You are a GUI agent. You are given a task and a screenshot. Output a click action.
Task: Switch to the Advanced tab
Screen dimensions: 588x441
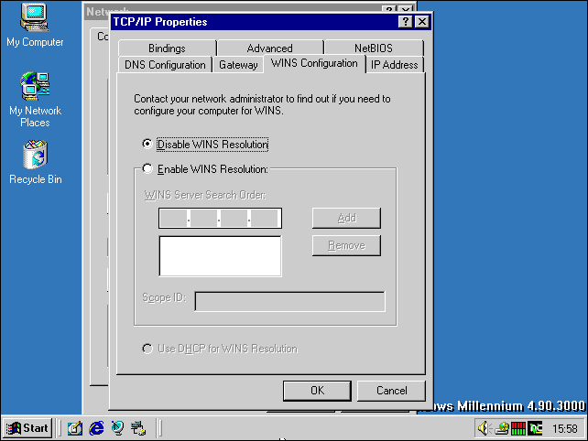pyautogui.click(x=270, y=48)
